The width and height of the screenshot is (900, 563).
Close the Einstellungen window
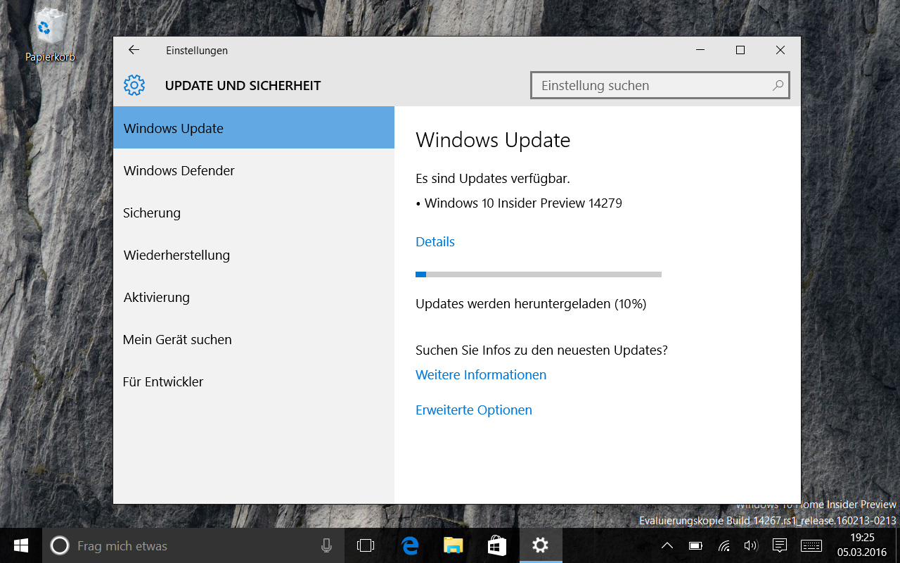(780, 50)
